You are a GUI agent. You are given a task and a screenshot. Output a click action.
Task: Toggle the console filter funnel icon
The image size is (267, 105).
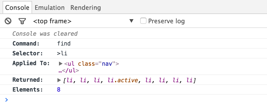[22, 21]
